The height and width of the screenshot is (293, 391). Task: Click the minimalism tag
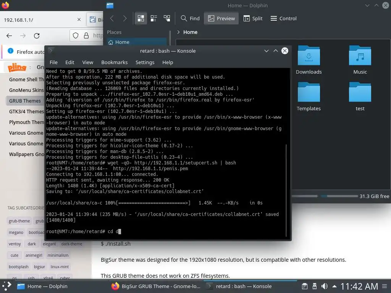pos(58,255)
